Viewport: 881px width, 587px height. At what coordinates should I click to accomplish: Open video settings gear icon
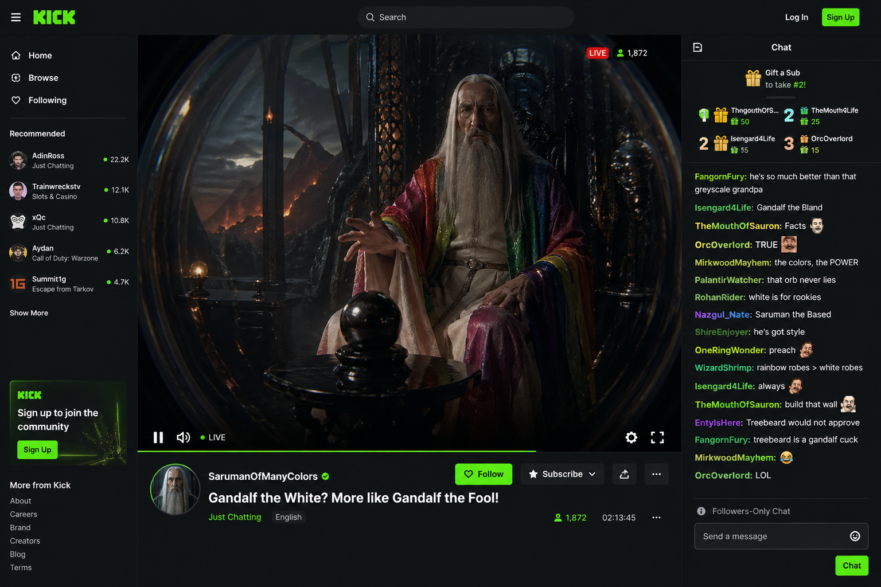click(631, 437)
